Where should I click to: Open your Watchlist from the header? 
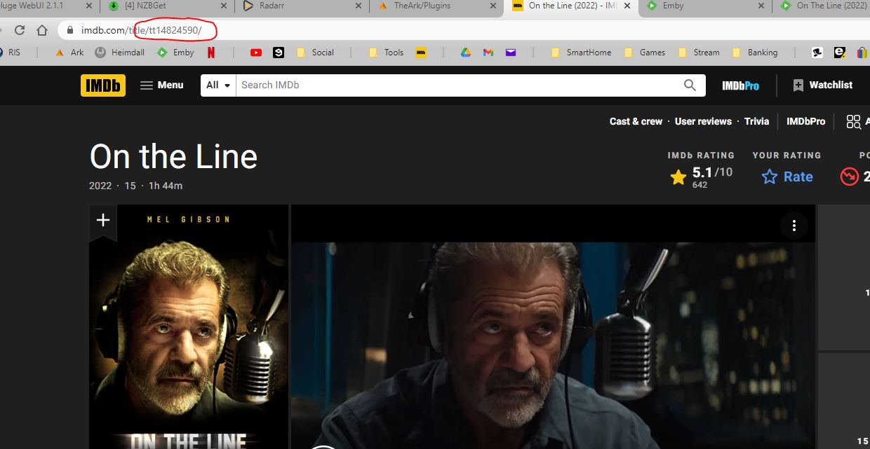pyautogui.click(x=822, y=85)
